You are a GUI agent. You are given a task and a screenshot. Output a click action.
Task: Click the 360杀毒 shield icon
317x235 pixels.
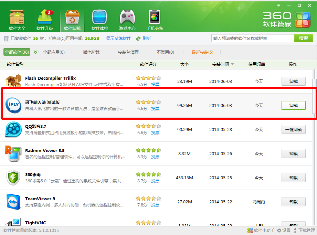(x=13, y=178)
